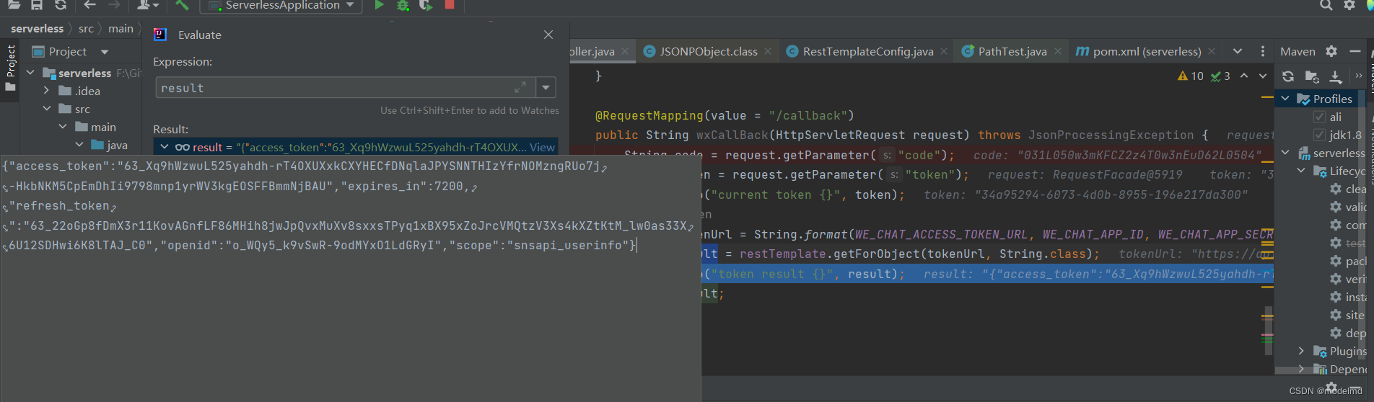Toggle the ali Maven profile checkbox
This screenshot has width=1374, height=402.
point(1319,117)
